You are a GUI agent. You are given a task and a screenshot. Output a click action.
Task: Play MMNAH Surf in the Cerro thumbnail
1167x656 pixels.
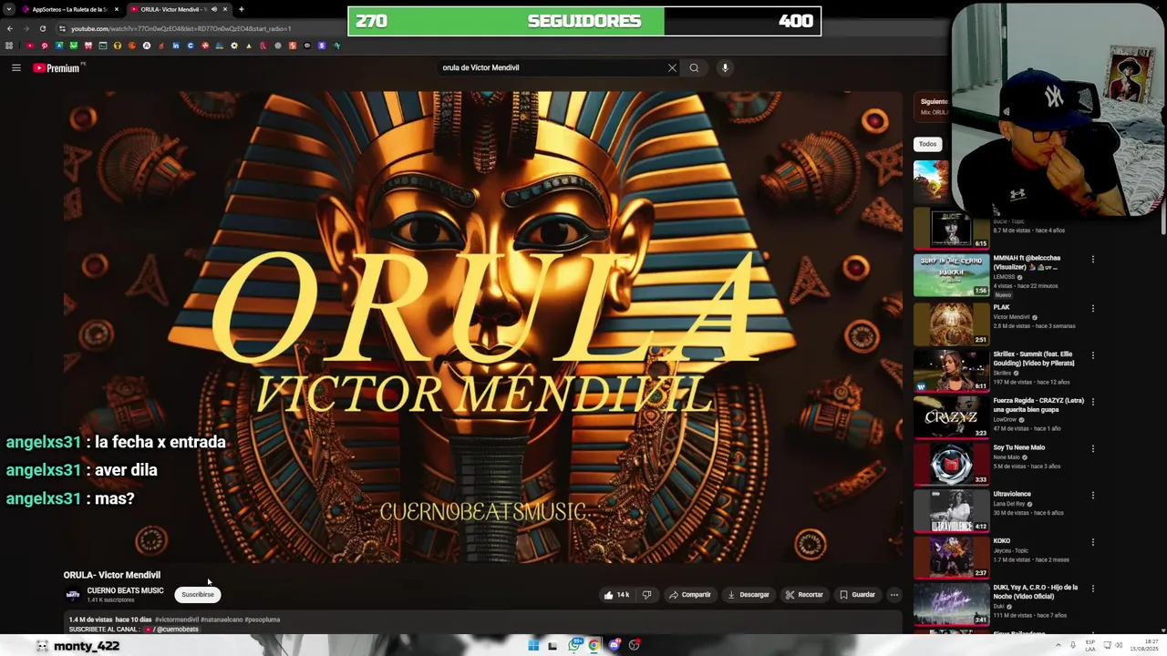tap(951, 275)
